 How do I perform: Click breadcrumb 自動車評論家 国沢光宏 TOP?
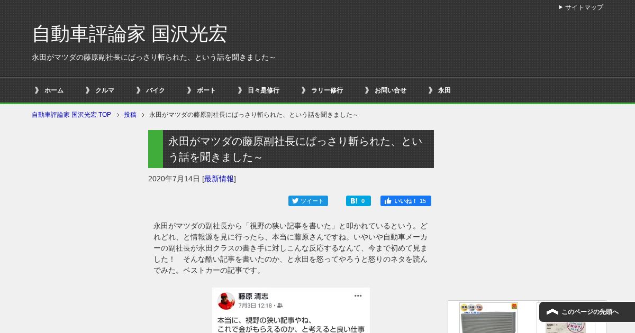pyautogui.click(x=71, y=115)
